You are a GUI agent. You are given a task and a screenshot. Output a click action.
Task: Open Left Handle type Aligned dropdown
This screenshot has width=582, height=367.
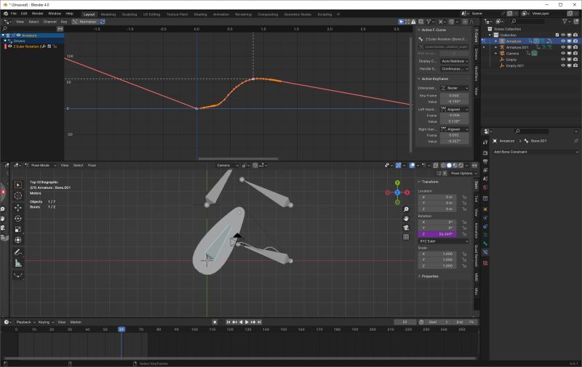(x=454, y=109)
